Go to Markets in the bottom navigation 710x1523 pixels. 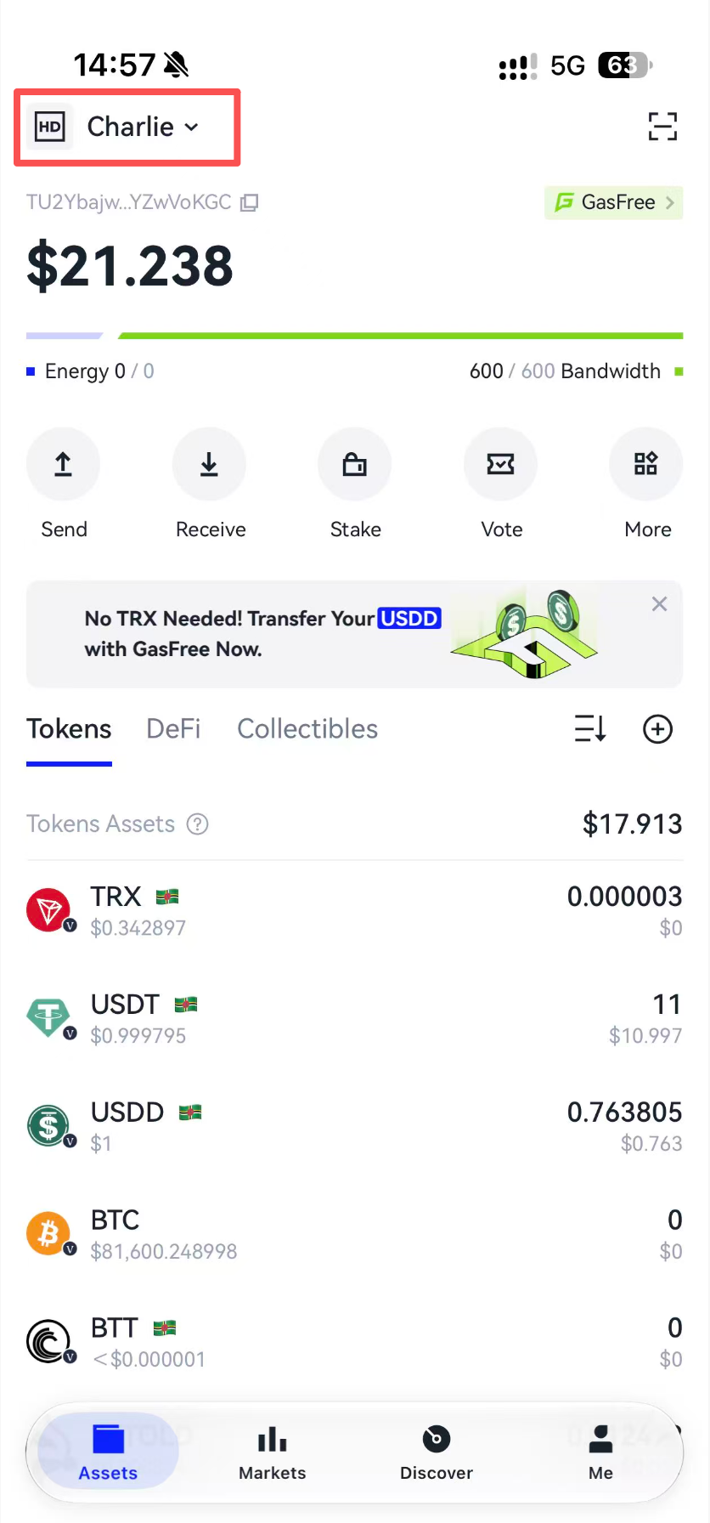pos(272,1454)
